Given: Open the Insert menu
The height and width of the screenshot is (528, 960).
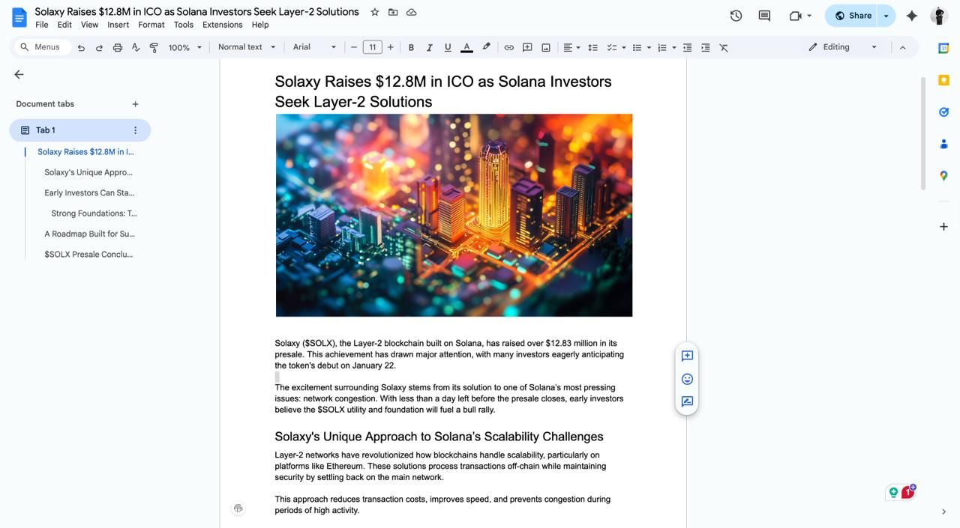Looking at the screenshot, I should pyautogui.click(x=118, y=25).
